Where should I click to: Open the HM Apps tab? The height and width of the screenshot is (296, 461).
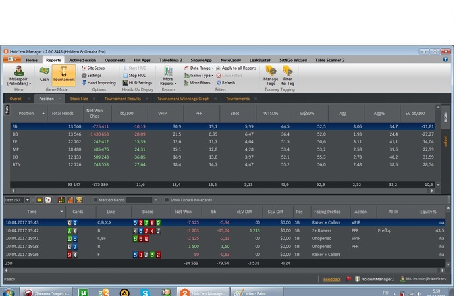pyautogui.click(x=142, y=60)
